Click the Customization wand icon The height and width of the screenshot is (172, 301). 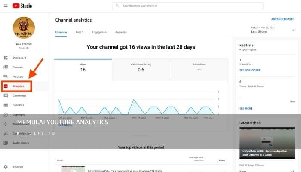tap(6, 133)
